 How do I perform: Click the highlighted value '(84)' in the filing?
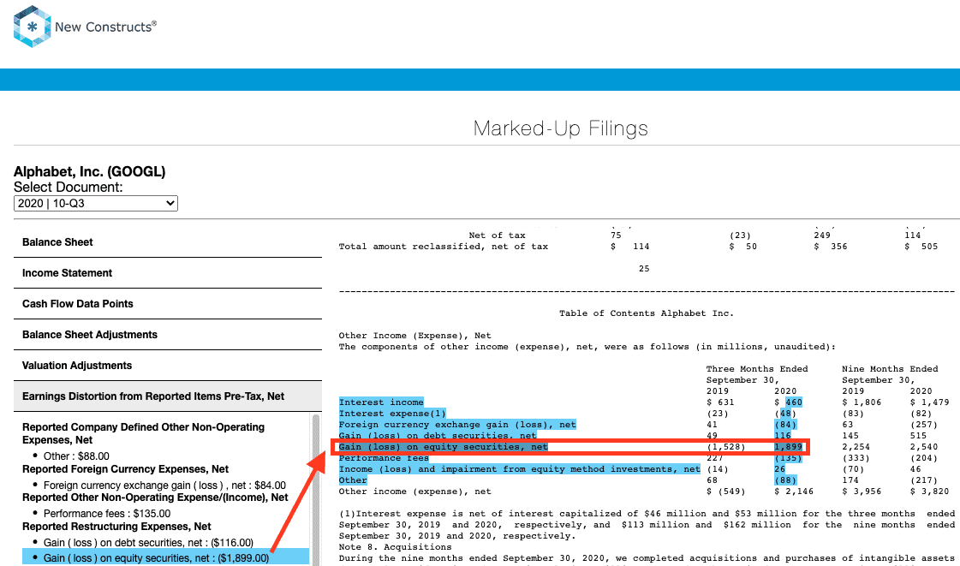785,425
